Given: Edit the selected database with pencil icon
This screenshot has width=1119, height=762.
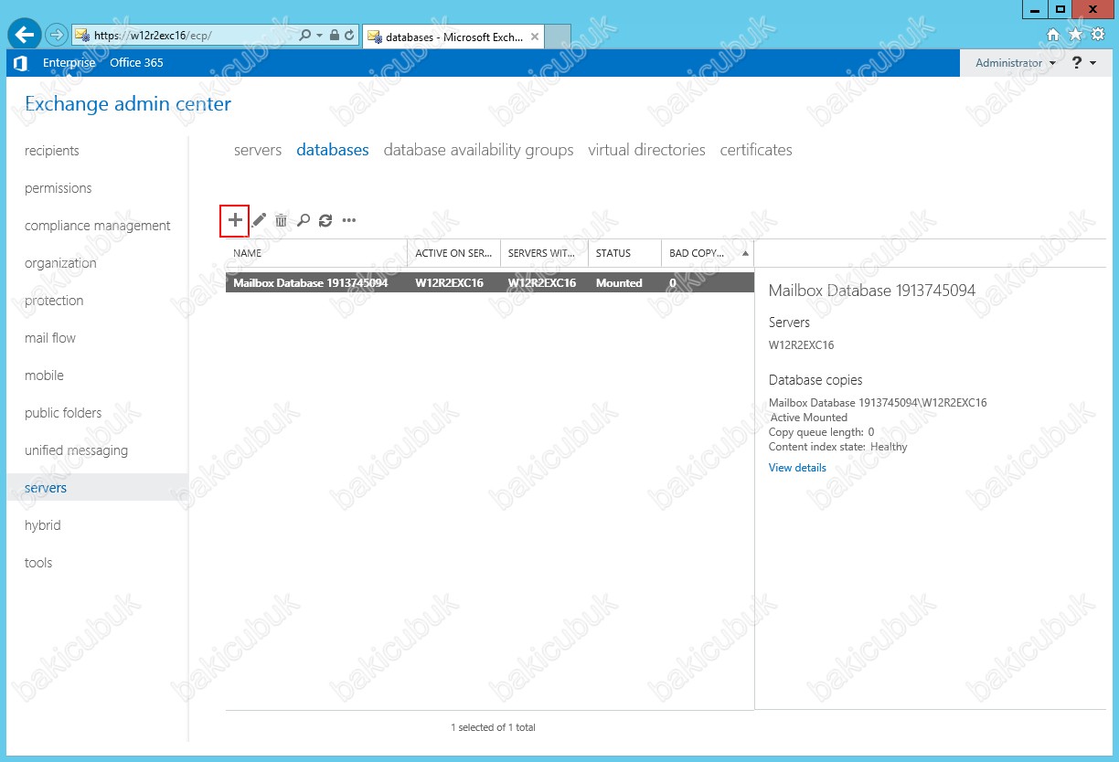Looking at the screenshot, I should [x=259, y=220].
